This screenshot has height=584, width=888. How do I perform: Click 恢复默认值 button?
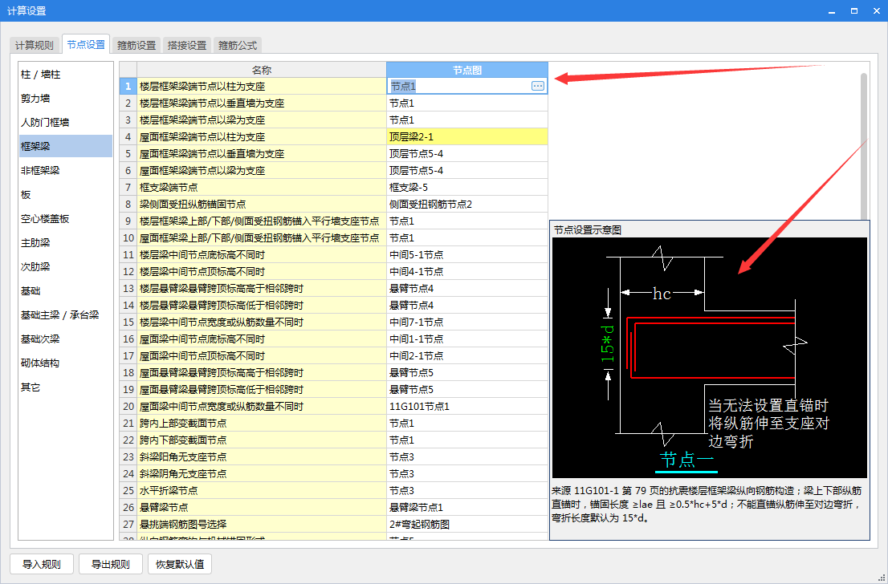click(x=180, y=564)
